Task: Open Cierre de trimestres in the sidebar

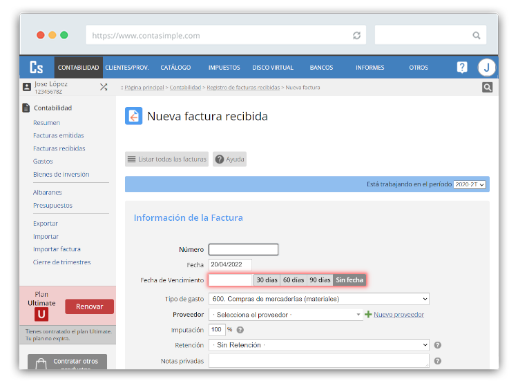Action: (x=61, y=262)
